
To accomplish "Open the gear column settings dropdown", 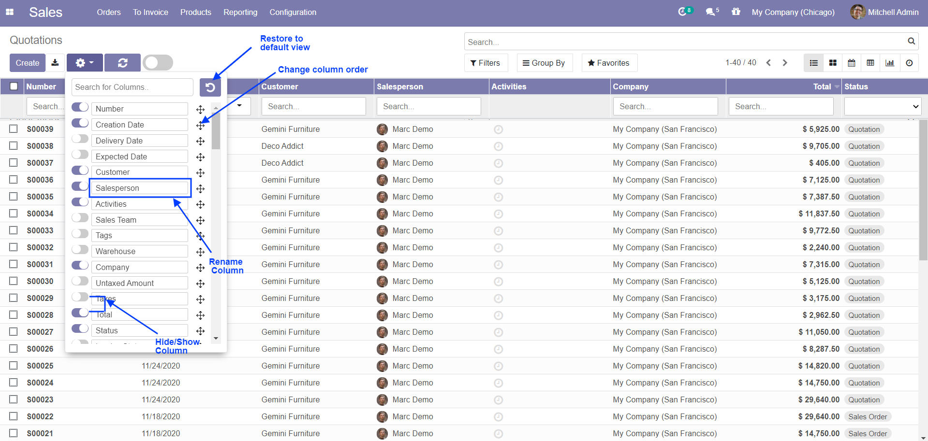I will coord(85,63).
